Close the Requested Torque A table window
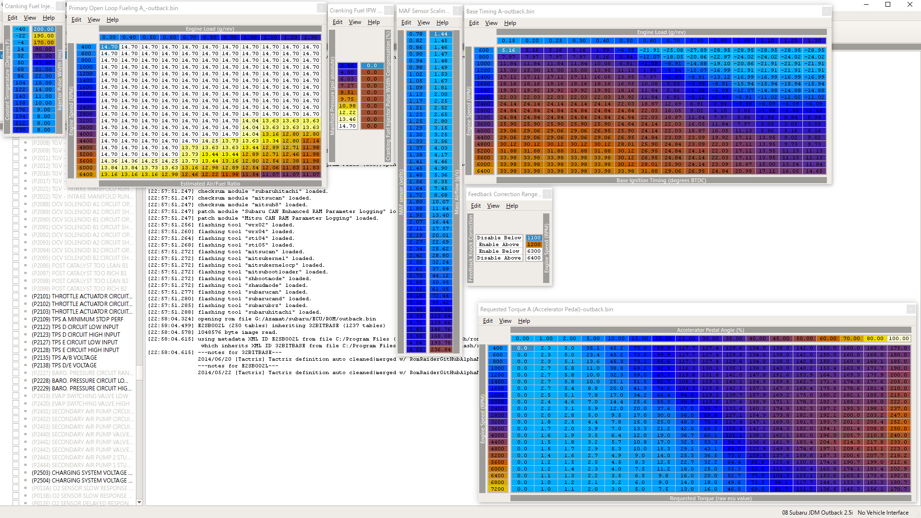The width and height of the screenshot is (921, 518). [x=910, y=309]
